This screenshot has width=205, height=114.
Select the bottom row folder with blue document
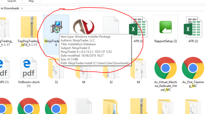(x=111, y=107)
